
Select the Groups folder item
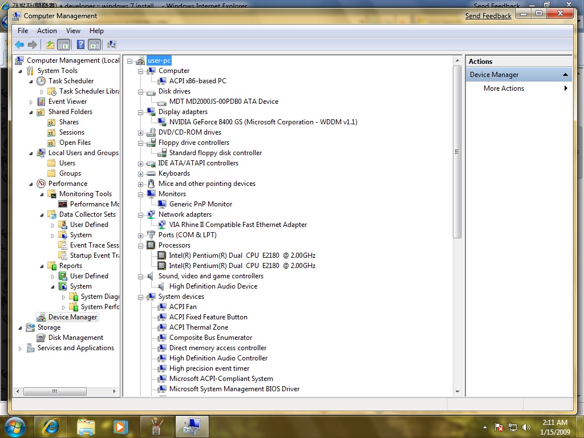click(x=70, y=173)
